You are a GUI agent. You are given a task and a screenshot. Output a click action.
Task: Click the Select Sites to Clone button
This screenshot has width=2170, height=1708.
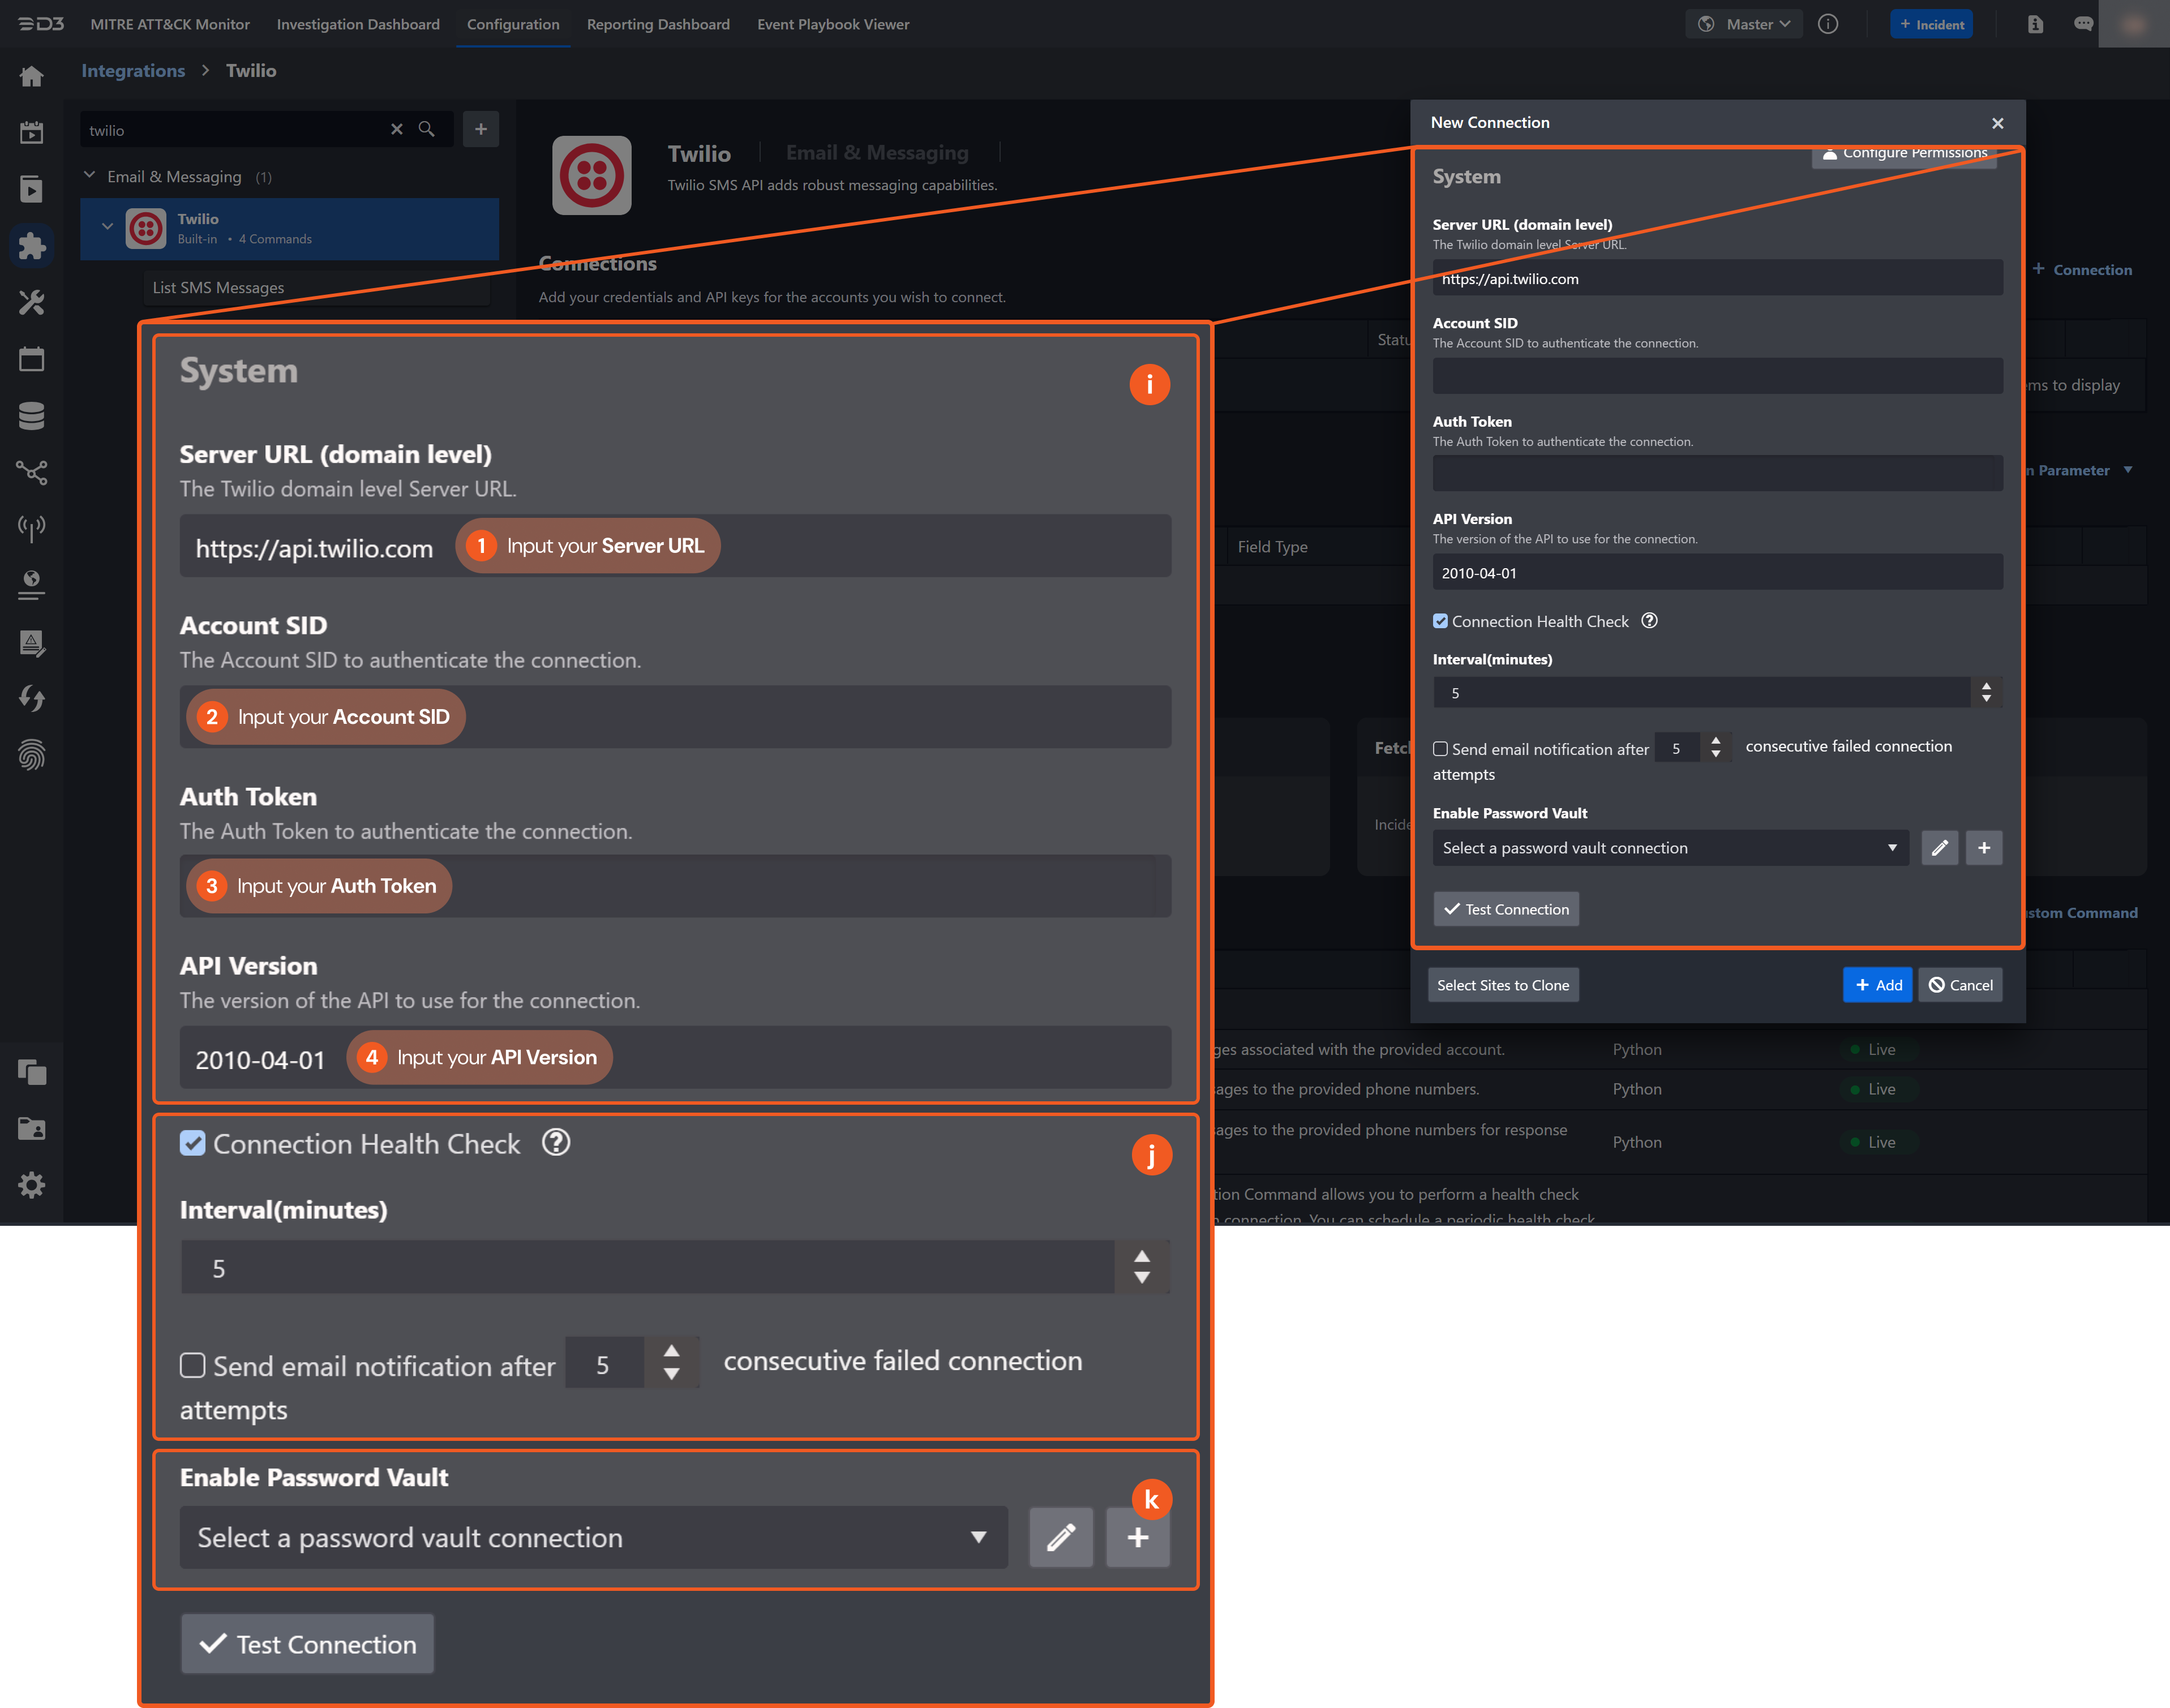pos(1502,985)
